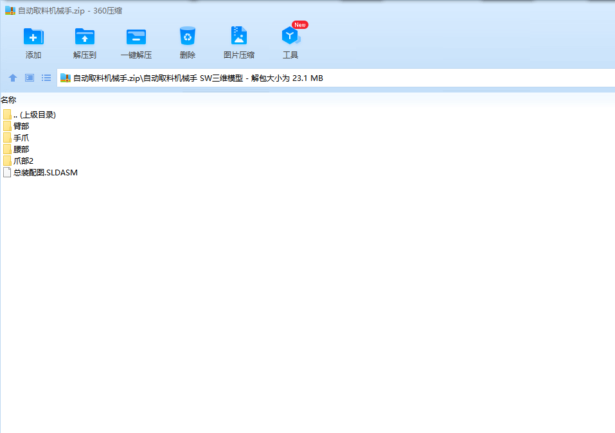The image size is (615, 433).
Task: Select the 手爪 folder
Action: [x=16, y=137]
